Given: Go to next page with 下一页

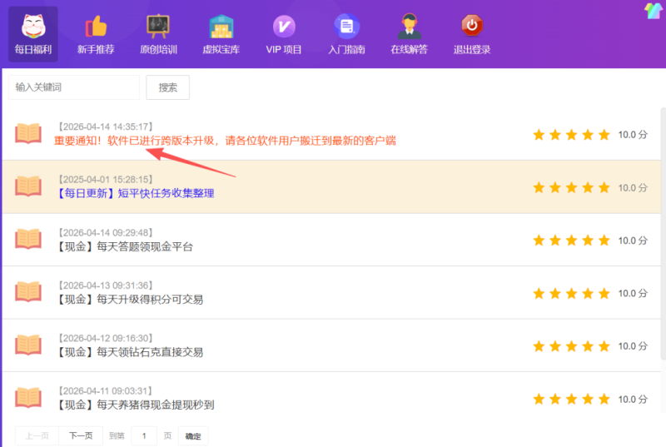Looking at the screenshot, I should point(81,436).
